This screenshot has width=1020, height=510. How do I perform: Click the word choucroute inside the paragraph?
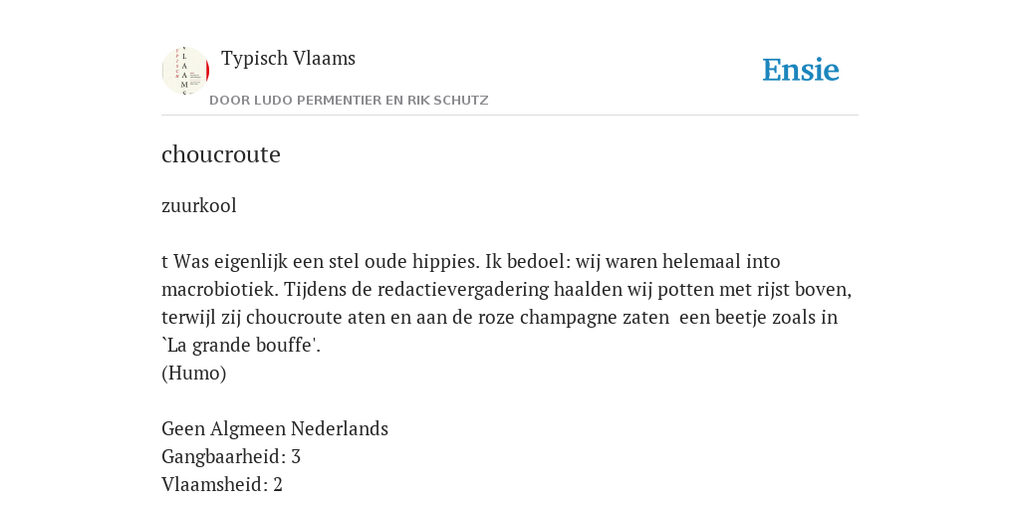pyautogui.click(x=294, y=318)
